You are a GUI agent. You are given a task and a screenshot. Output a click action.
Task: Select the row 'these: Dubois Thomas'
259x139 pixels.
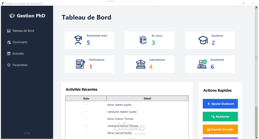coord(127,119)
